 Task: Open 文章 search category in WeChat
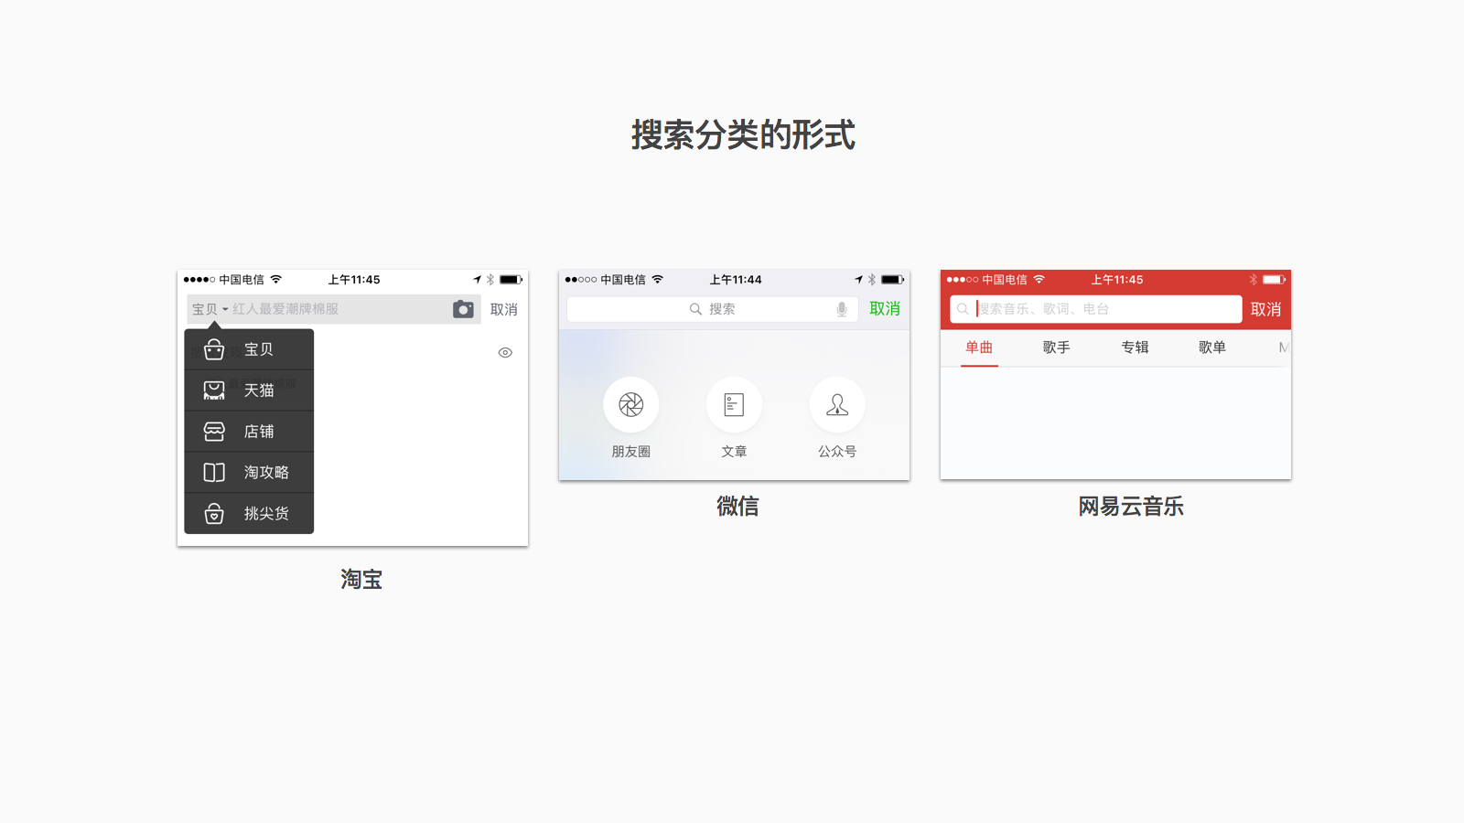pos(734,418)
